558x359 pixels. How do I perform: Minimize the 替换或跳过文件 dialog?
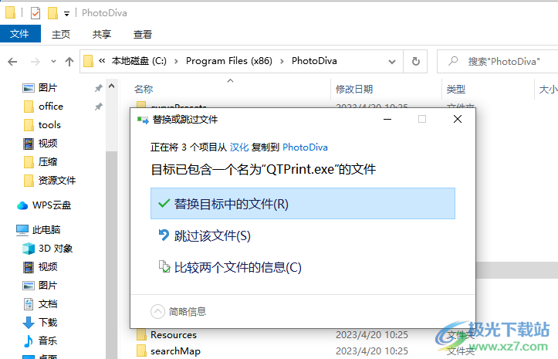(x=387, y=119)
